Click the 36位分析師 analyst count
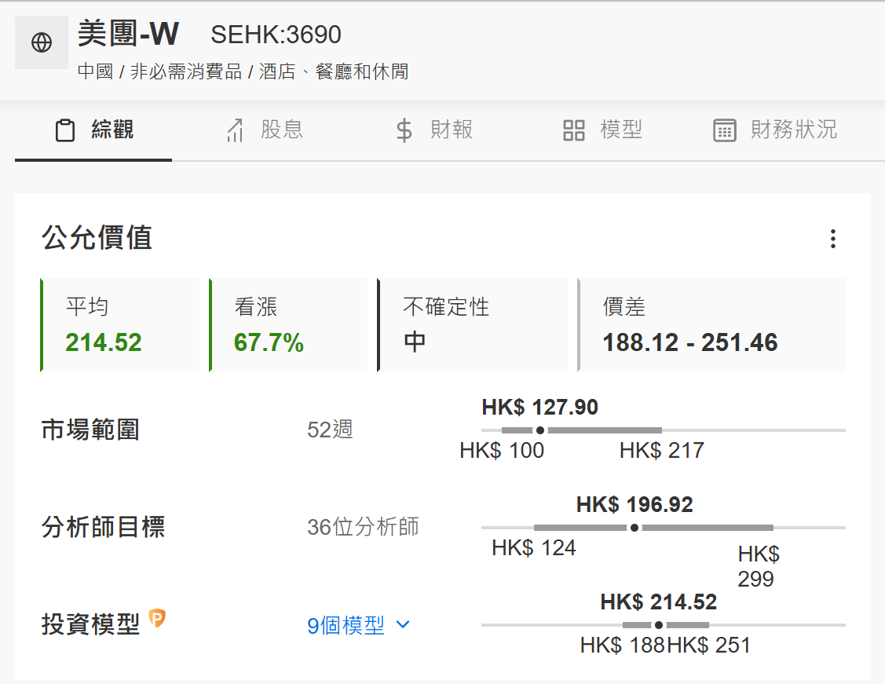 [x=363, y=527]
